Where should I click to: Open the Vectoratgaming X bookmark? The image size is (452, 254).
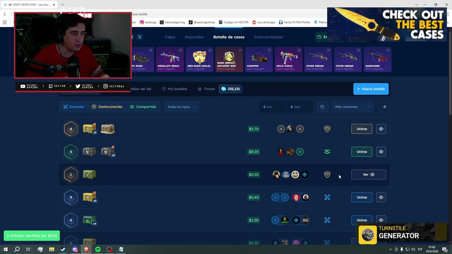[x=172, y=22]
